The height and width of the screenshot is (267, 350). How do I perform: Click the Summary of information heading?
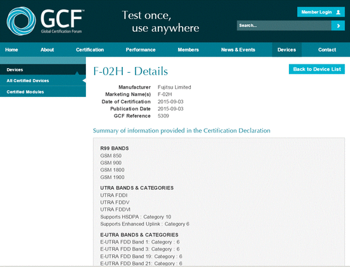[181, 131]
